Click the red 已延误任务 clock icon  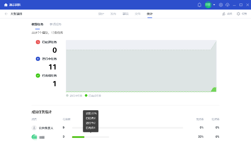[x=38, y=42]
